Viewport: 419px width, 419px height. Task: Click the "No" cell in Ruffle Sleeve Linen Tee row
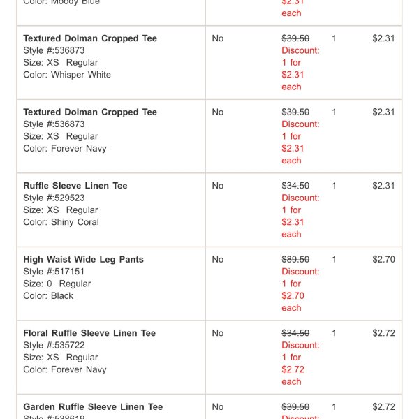coord(218,186)
